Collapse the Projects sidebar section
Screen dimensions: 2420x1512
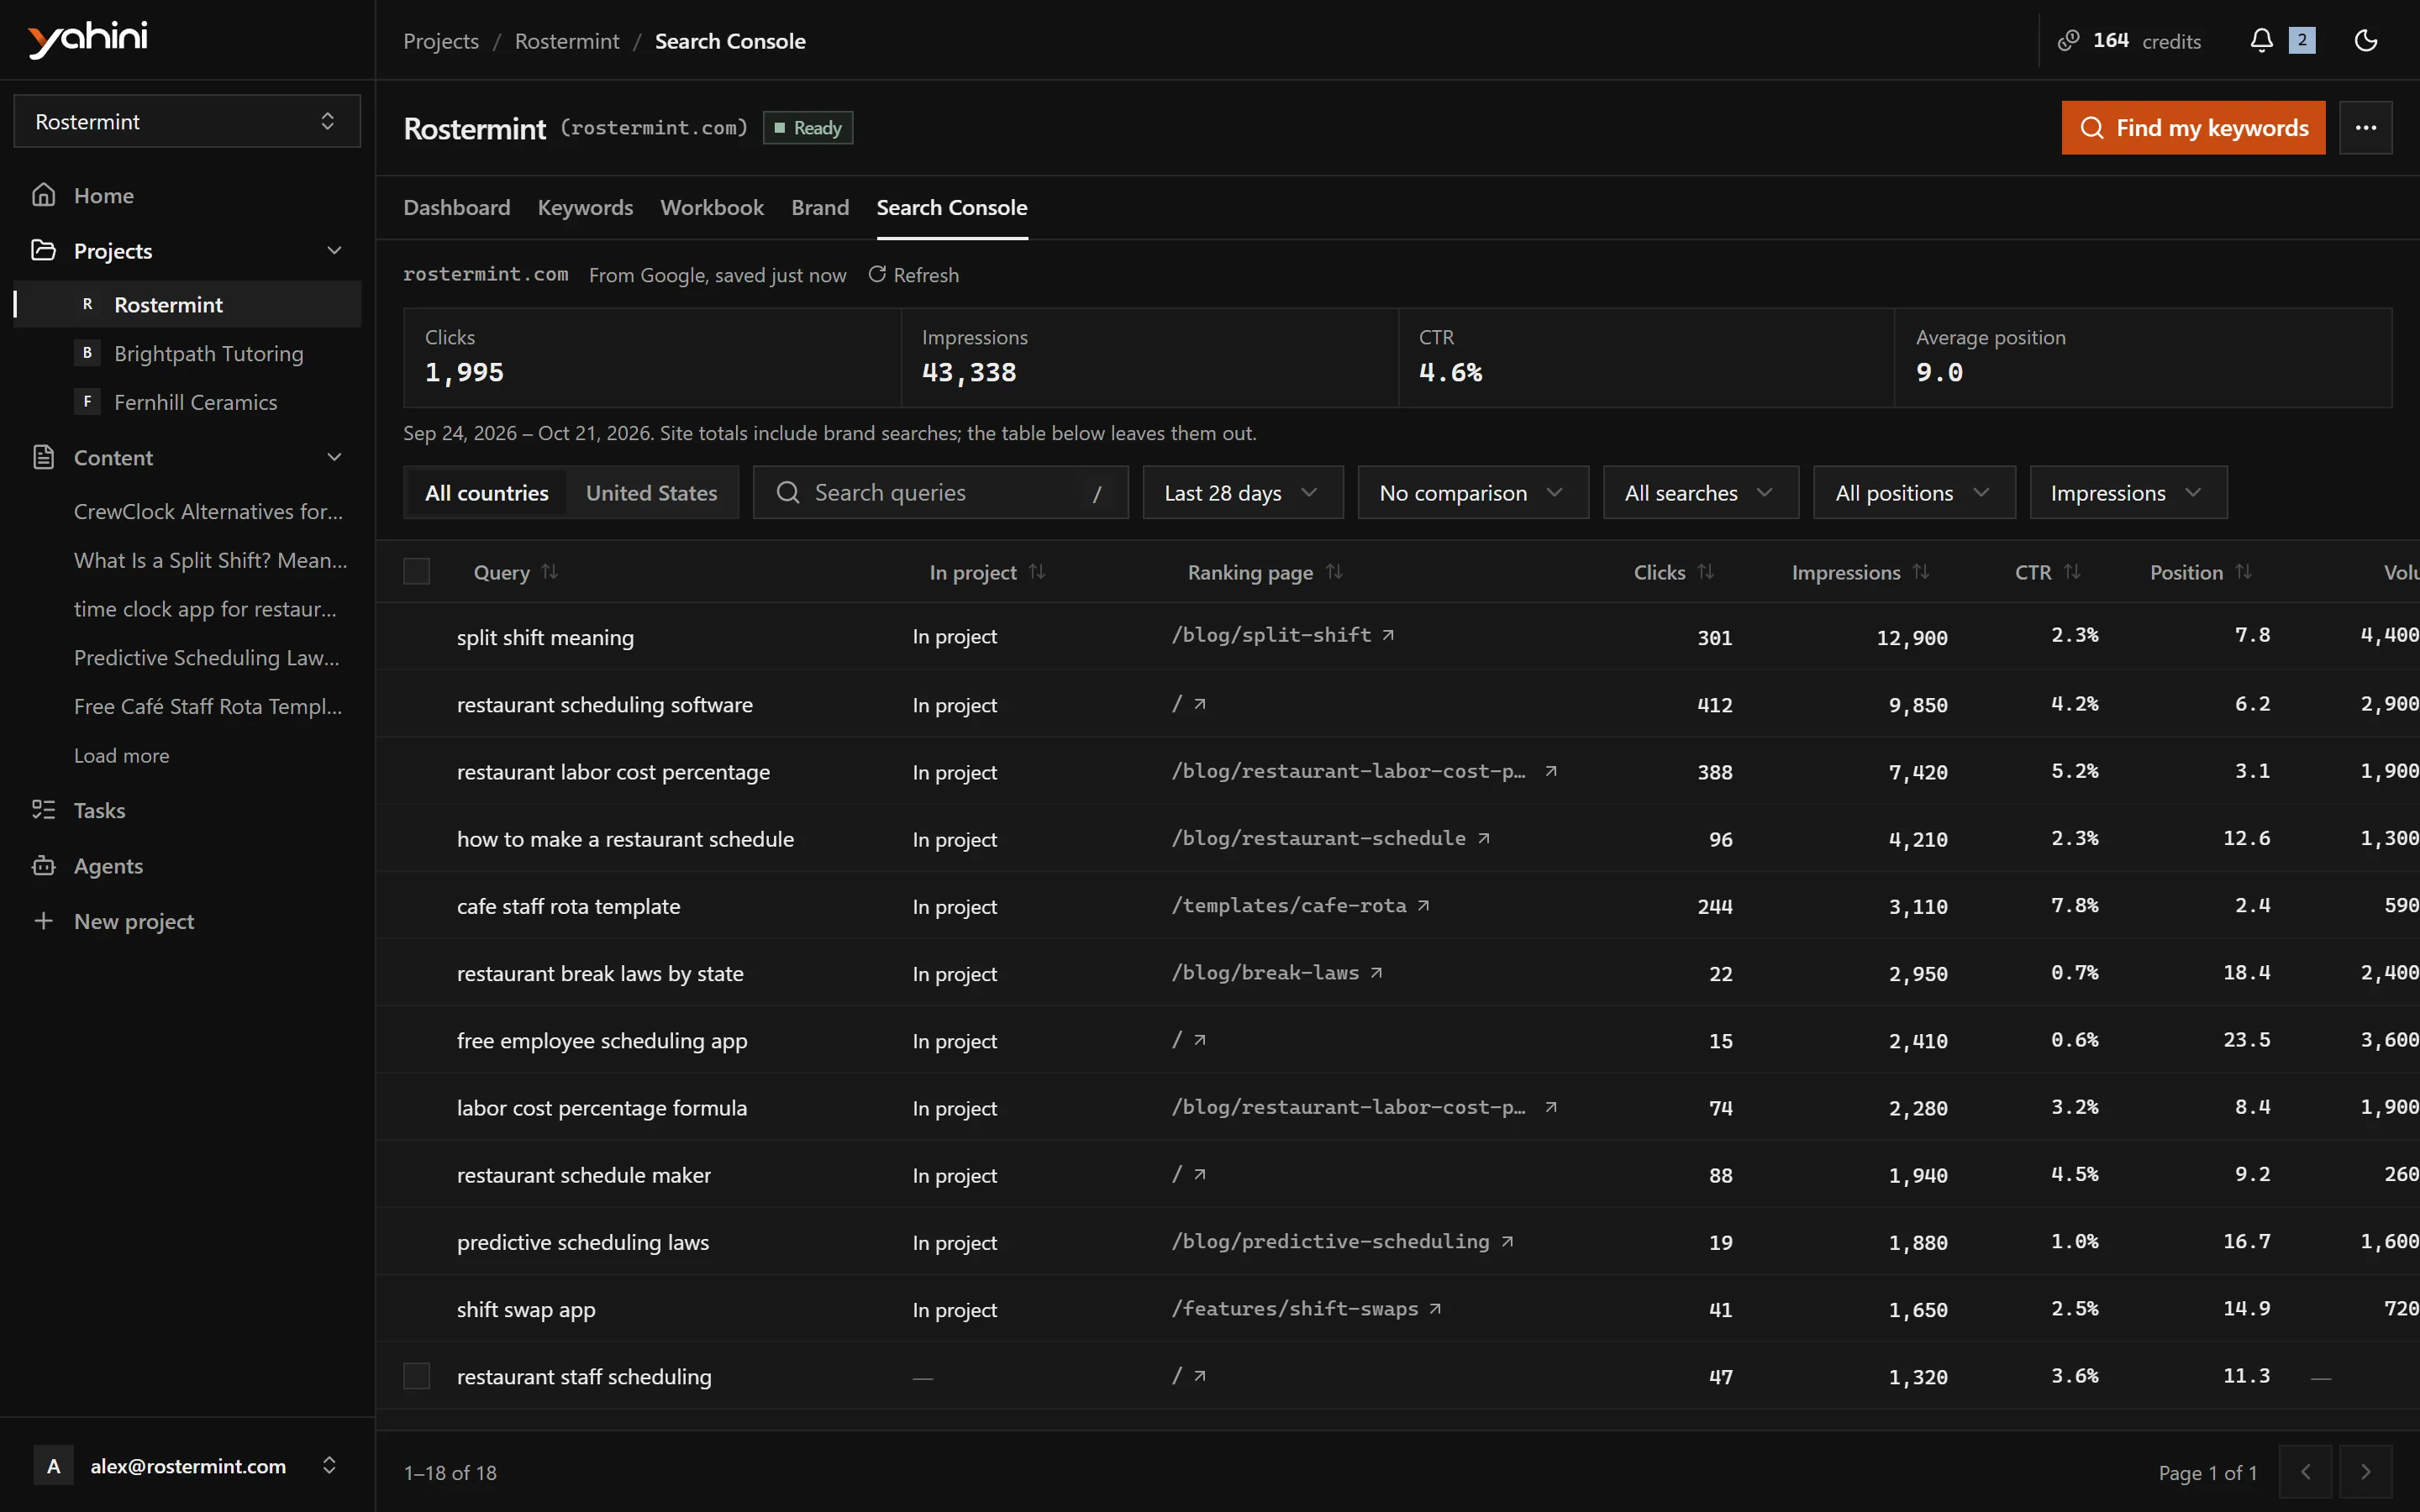click(334, 250)
